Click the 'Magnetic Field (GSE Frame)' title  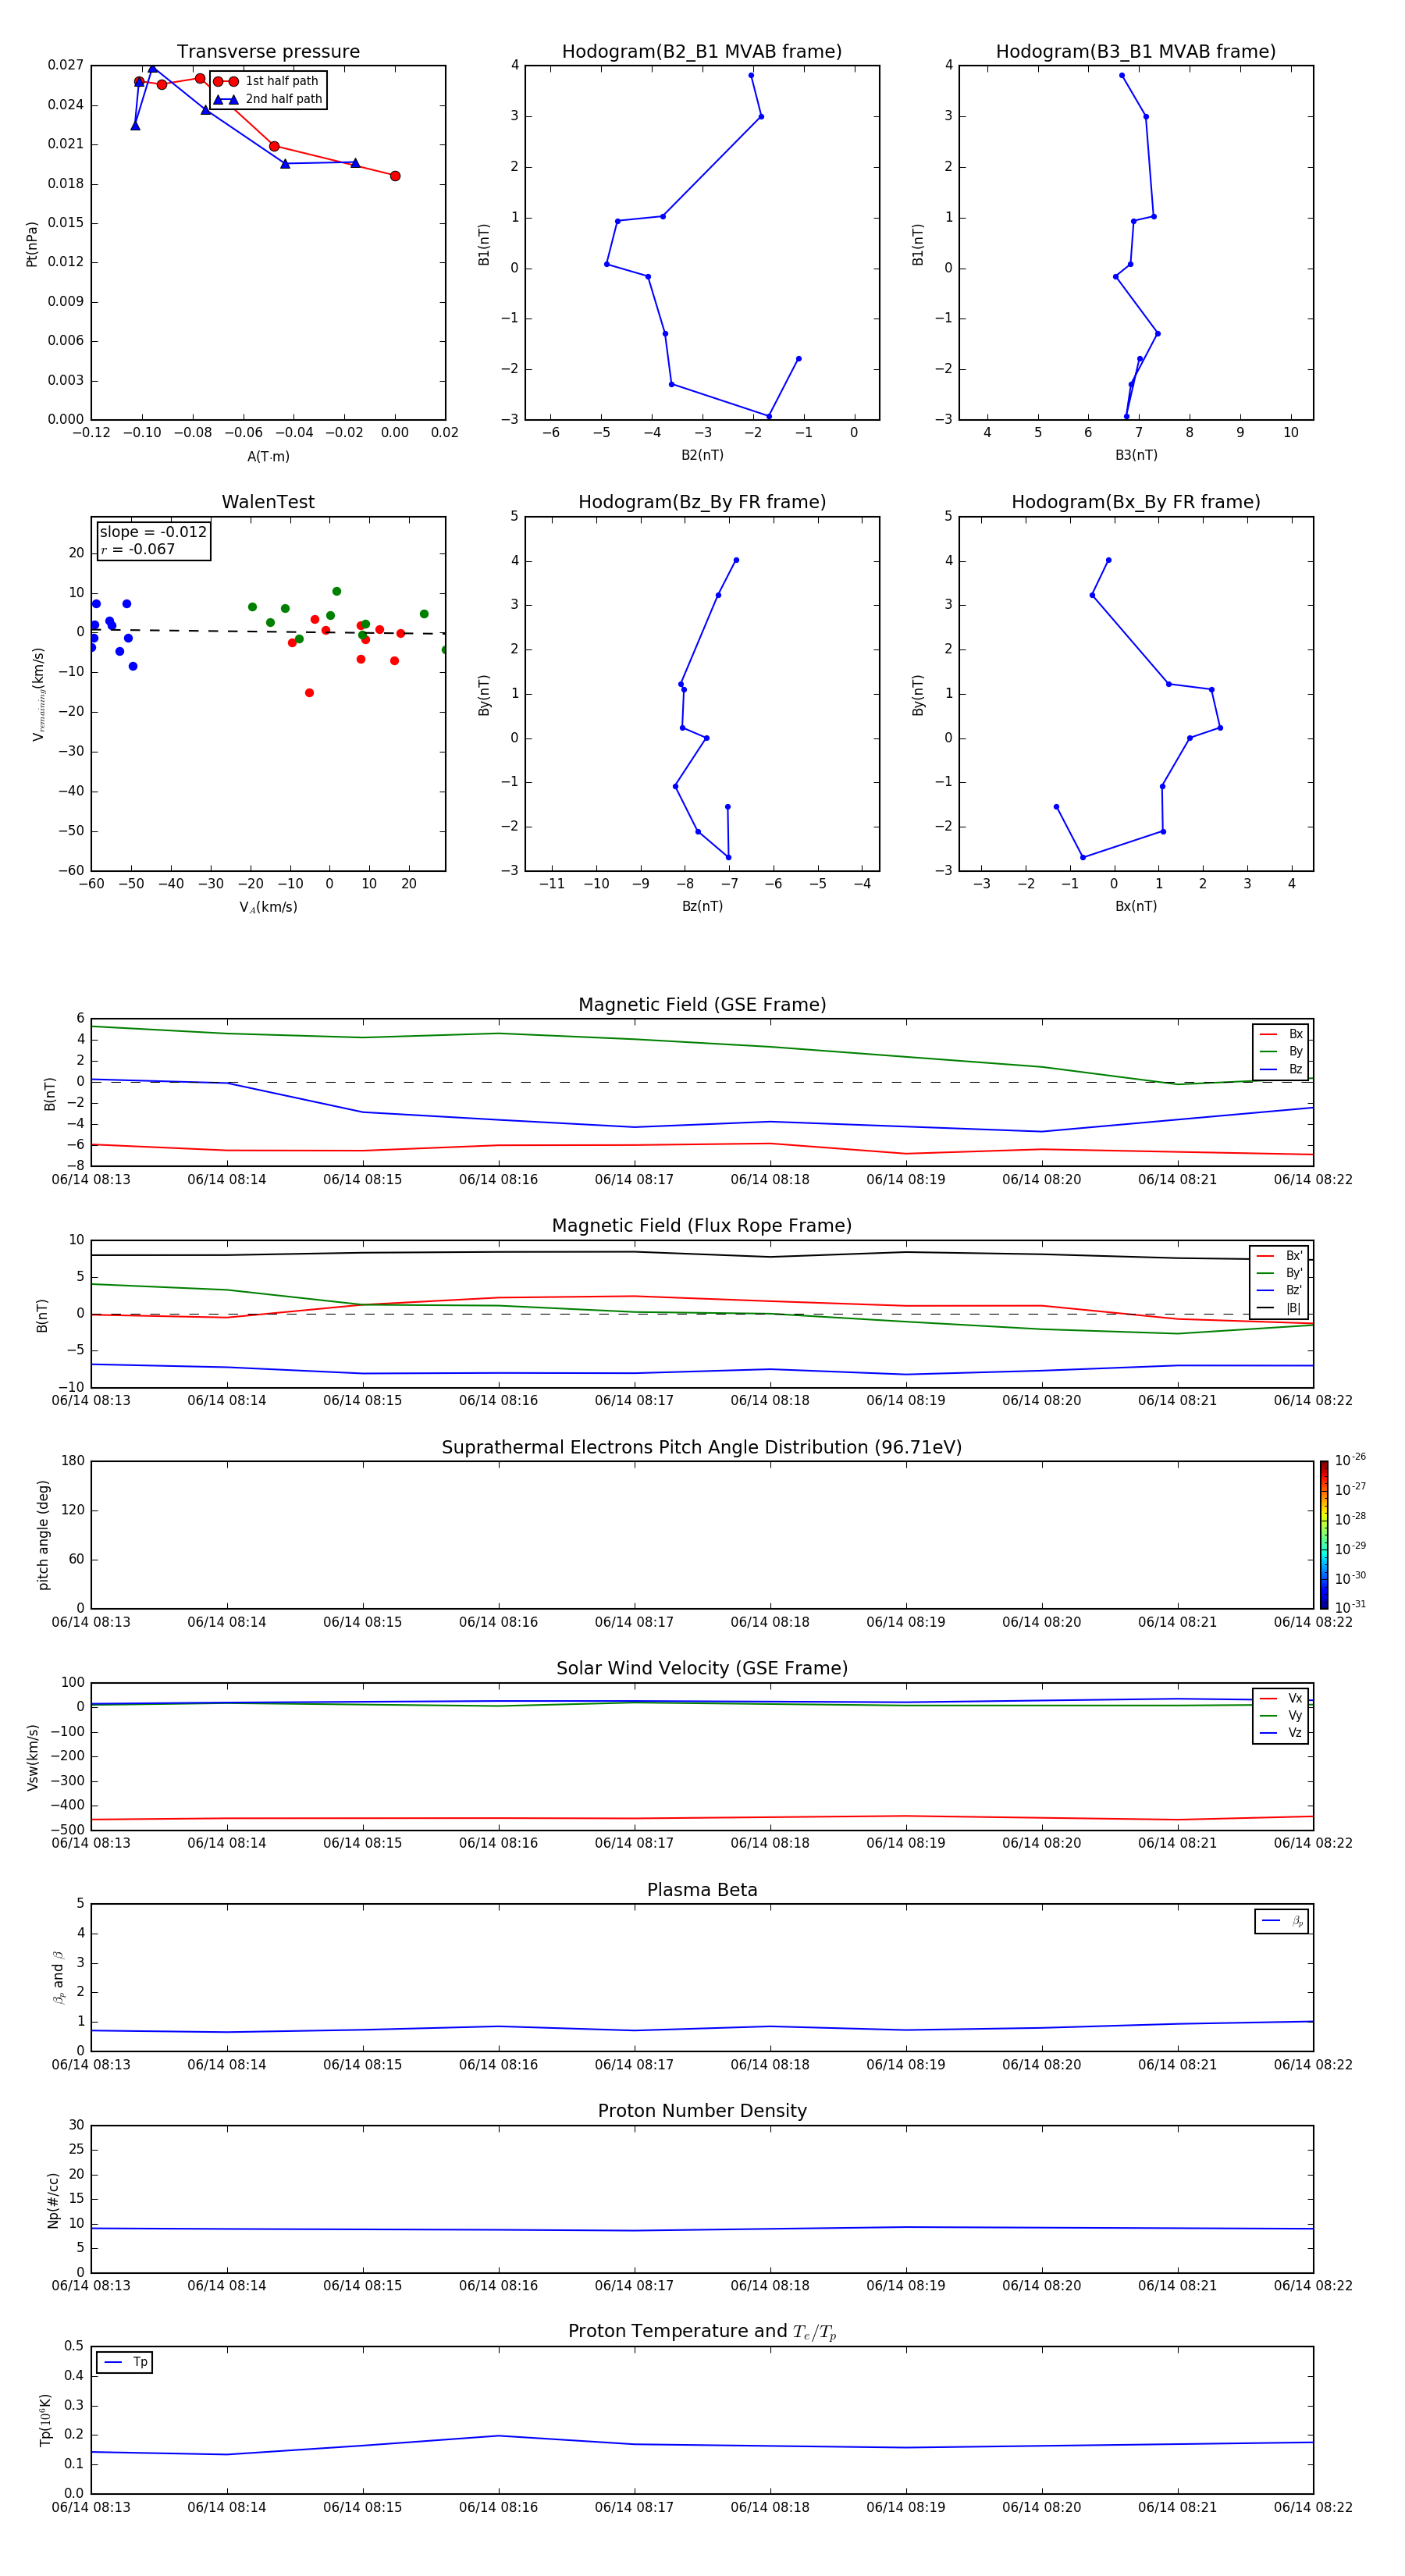tap(702, 1005)
